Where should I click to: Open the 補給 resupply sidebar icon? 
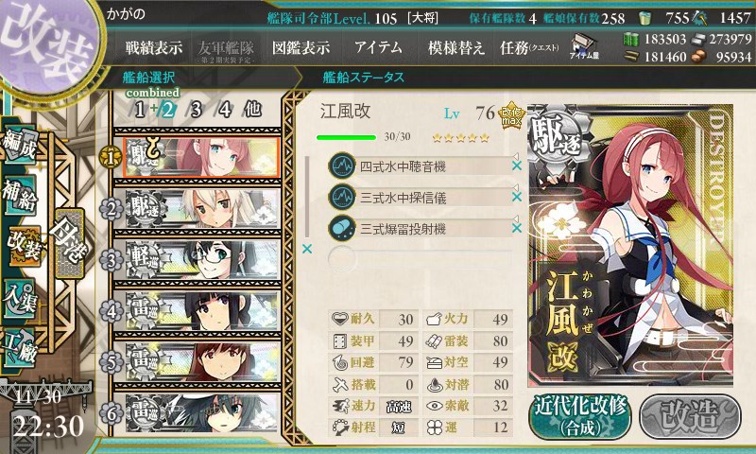[19, 195]
